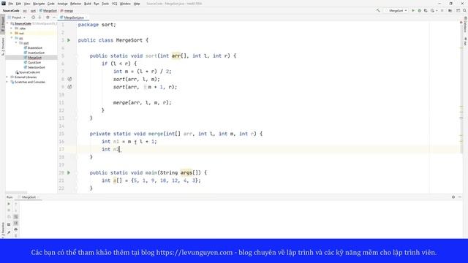Toggle the Structure tool window side tab
The image size is (468, 263).
3,46
